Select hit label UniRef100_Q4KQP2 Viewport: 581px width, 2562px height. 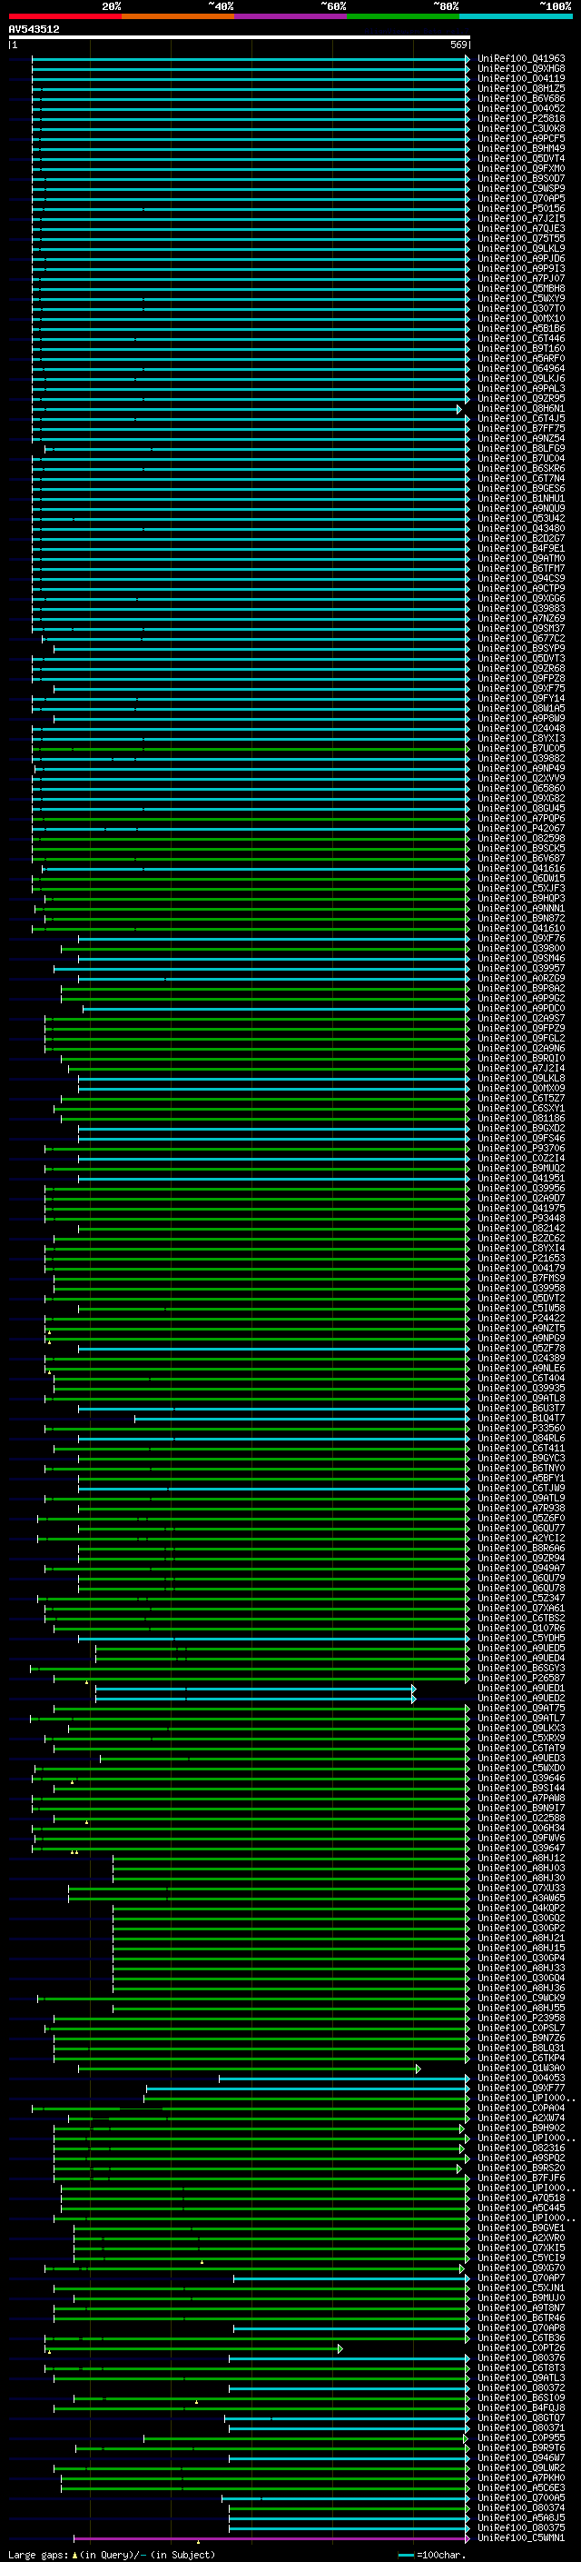pyautogui.click(x=520, y=1908)
